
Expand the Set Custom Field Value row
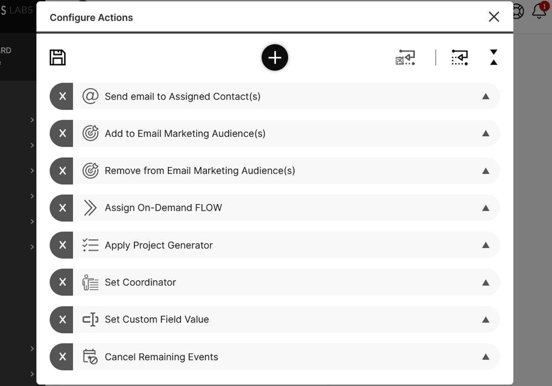485,320
